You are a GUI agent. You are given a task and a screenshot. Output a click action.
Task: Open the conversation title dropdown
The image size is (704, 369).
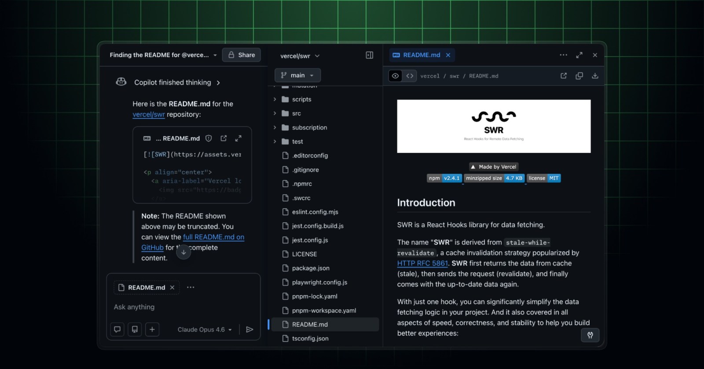215,55
